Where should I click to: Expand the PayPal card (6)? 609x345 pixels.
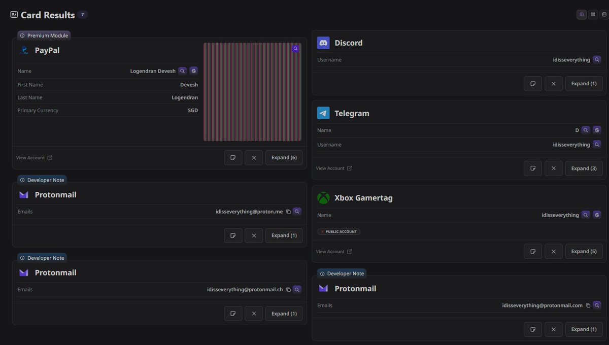[284, 158]
